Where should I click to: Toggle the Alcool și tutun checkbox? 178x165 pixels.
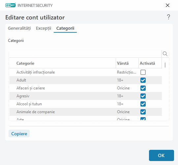tap(143, 104)
